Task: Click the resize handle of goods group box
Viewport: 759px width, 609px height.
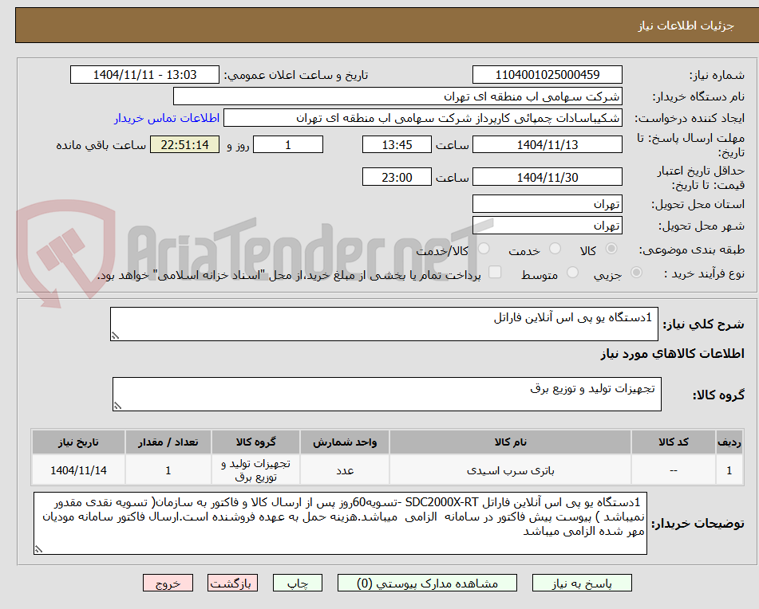Action: coord(117,406)
